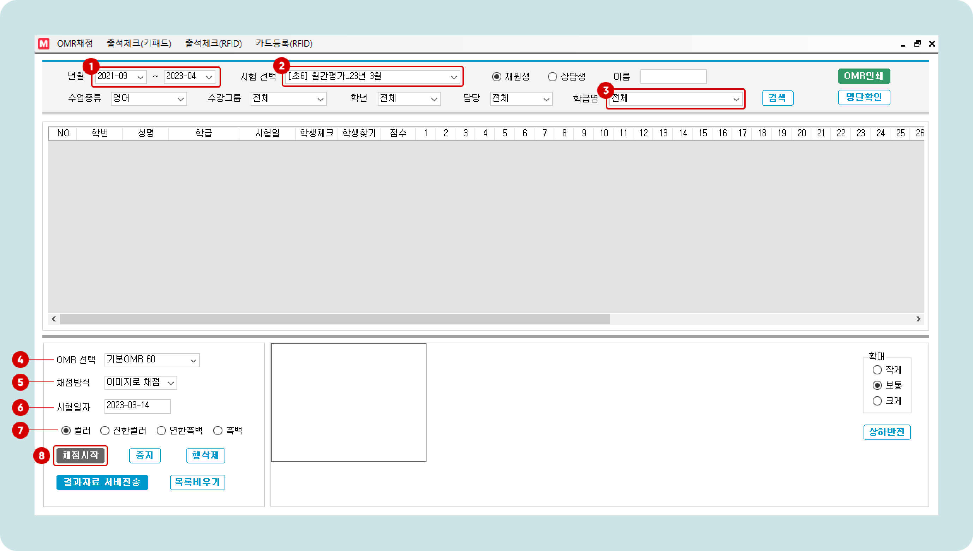
Task: Expand the 수업종류 dropdown showing 영어
Action: coord(180,99)
